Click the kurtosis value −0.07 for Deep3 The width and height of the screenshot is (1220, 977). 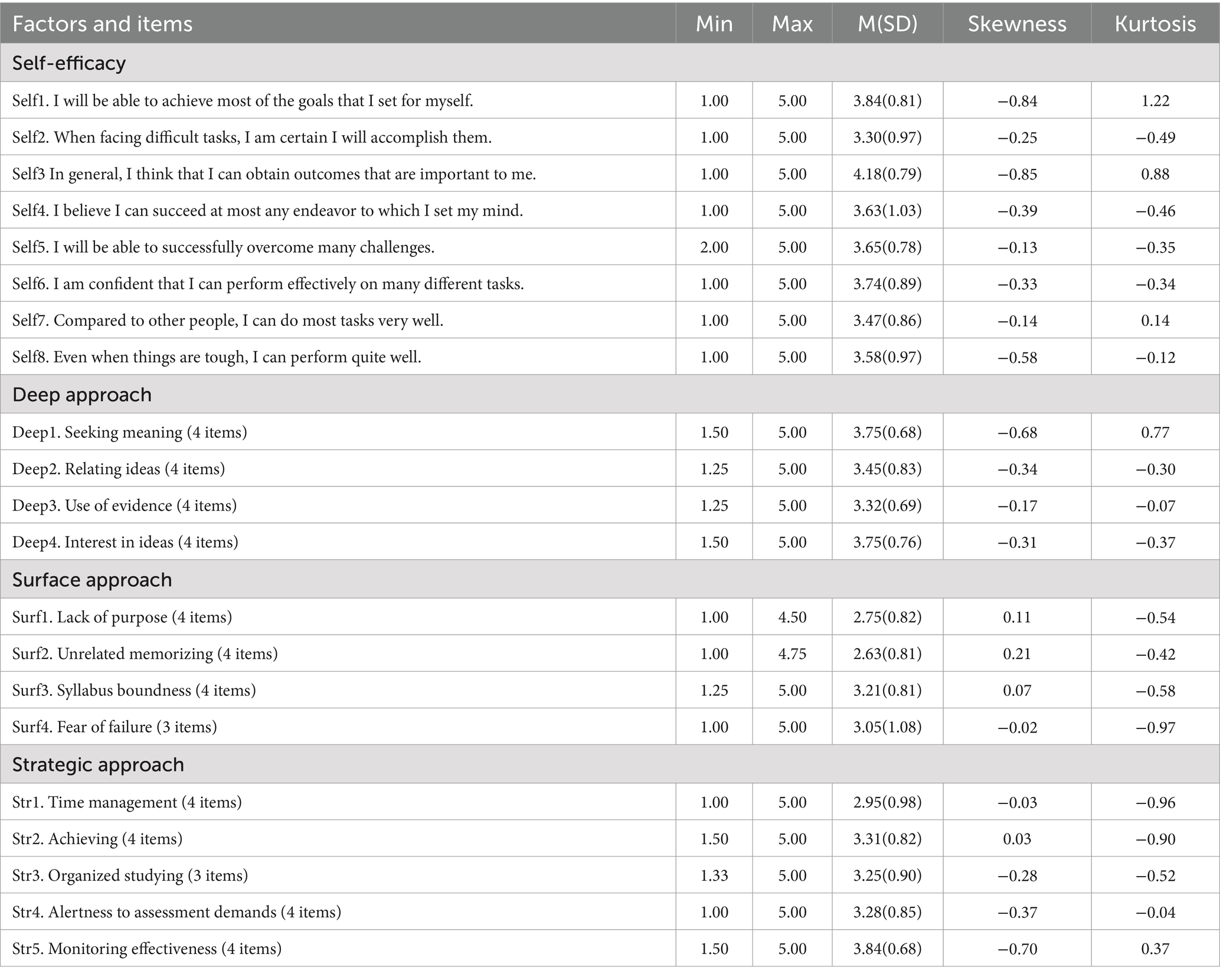(x=1155, y=506)
